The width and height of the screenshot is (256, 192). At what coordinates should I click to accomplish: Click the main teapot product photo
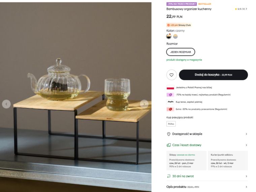coord(75,97)
